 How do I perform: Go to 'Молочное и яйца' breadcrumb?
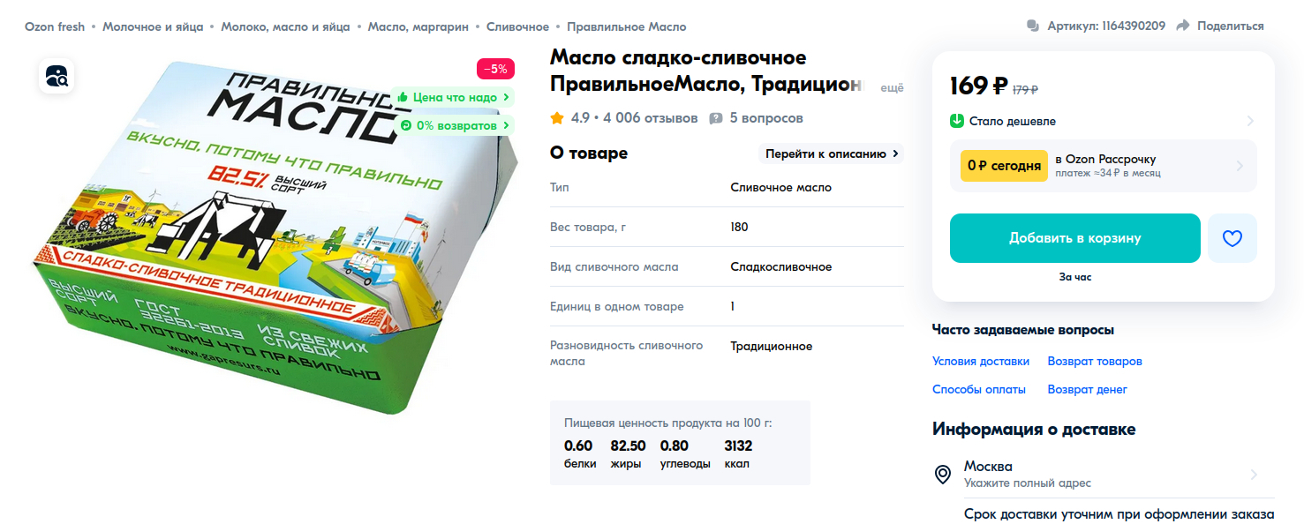[153, 26]
